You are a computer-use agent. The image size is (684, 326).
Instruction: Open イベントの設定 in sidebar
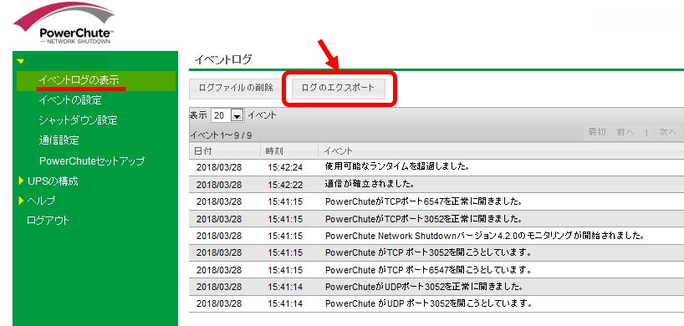69,100
